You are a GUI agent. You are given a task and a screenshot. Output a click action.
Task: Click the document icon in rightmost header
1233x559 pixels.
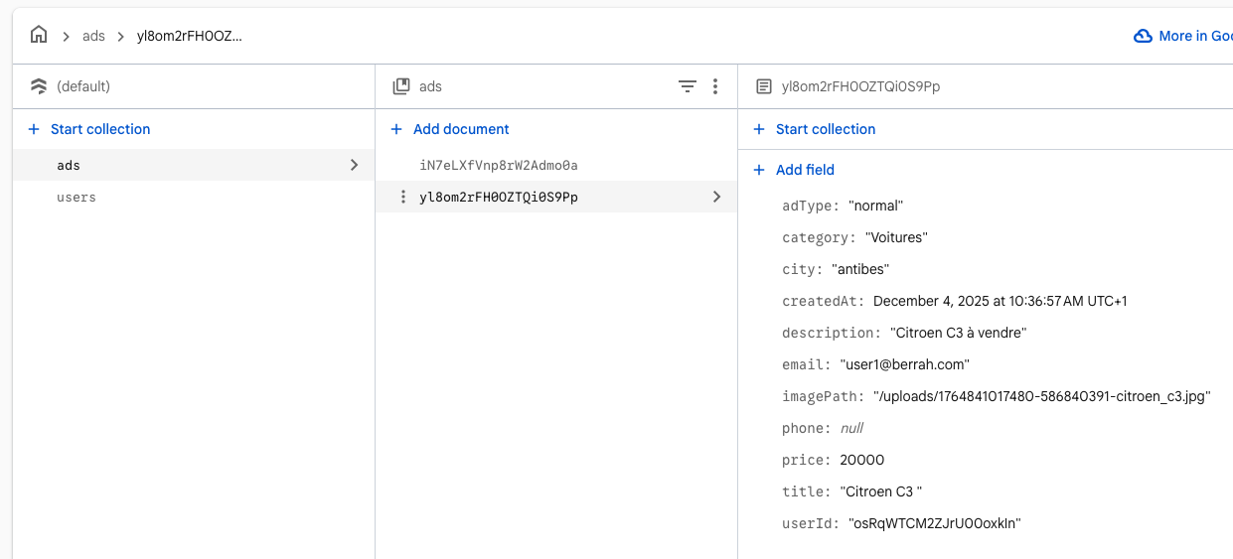764,86
